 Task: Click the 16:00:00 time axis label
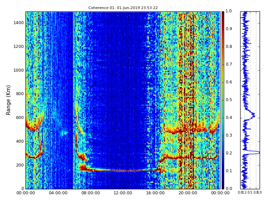(155, 193)
